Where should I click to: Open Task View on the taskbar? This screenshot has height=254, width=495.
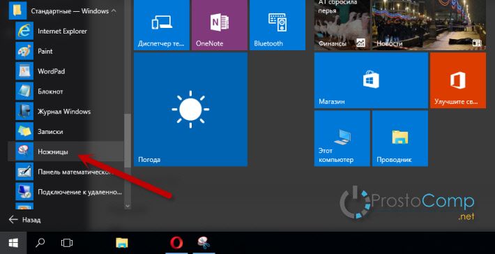coord(67,243)
